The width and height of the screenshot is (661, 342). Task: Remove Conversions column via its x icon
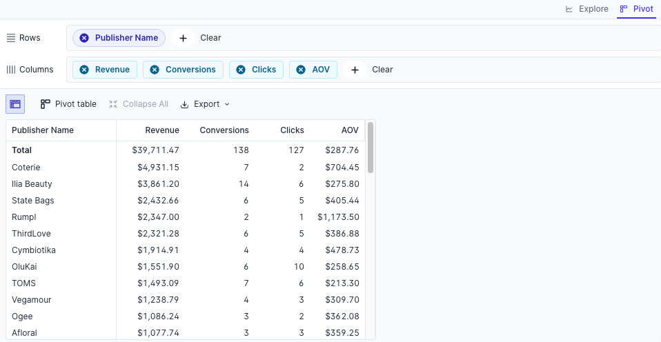point(155,70)
